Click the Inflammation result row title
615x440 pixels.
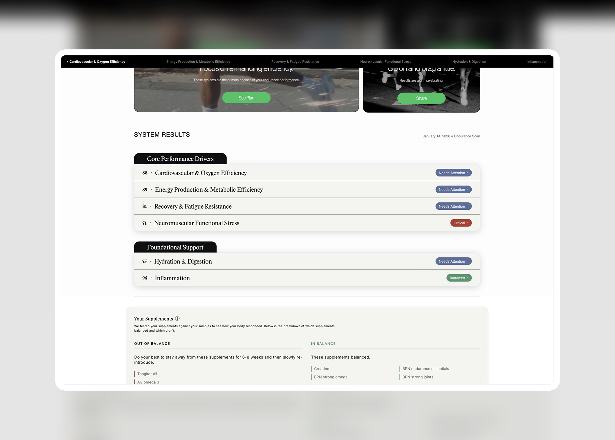point(172,278)
